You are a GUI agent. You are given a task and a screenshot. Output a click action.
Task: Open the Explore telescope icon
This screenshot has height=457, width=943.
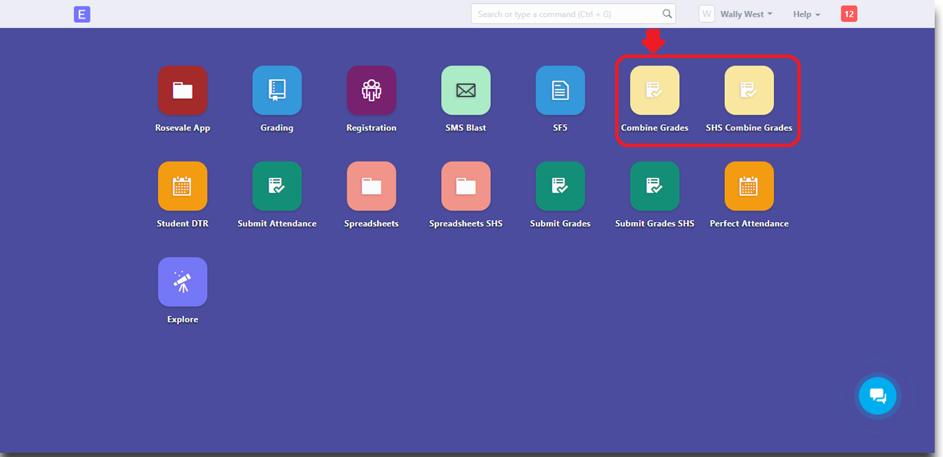[182, 282]
